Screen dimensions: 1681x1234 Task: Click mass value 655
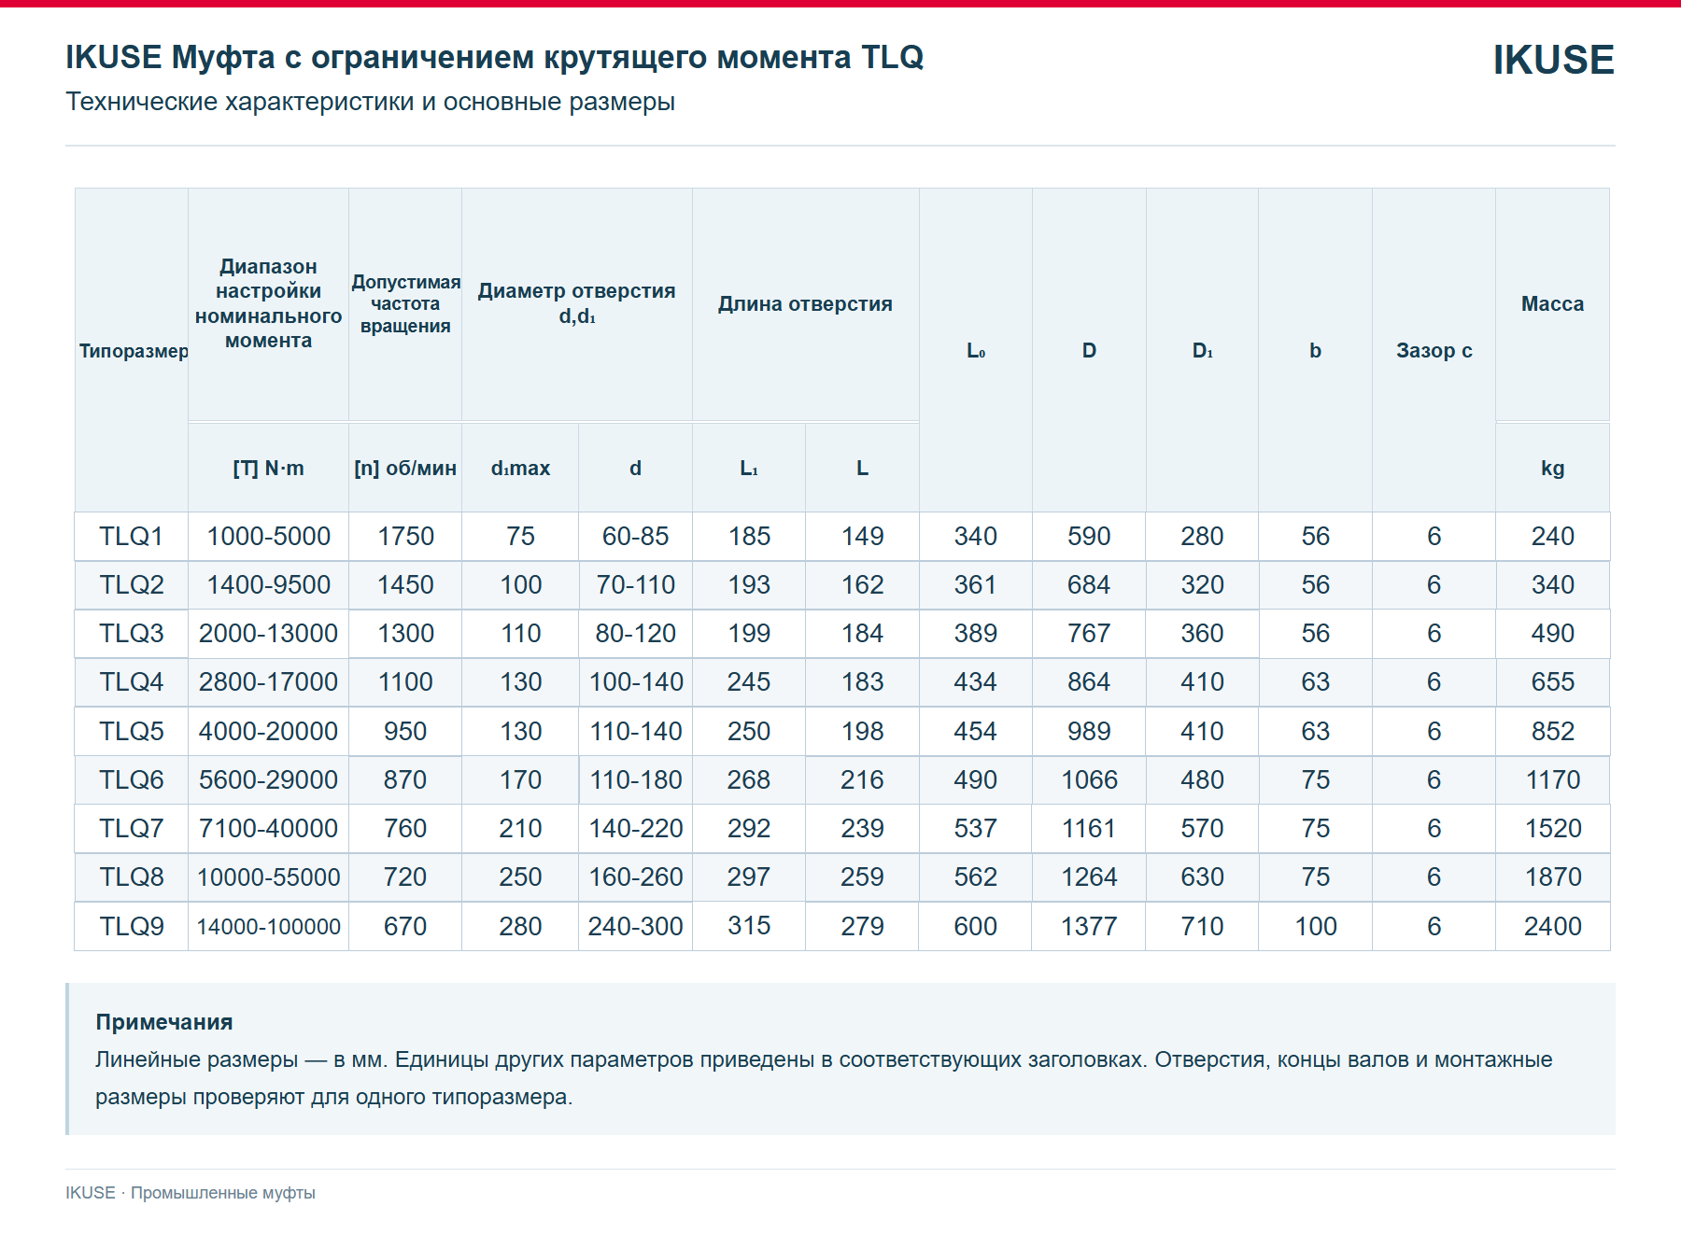[x=1552, y=681]
